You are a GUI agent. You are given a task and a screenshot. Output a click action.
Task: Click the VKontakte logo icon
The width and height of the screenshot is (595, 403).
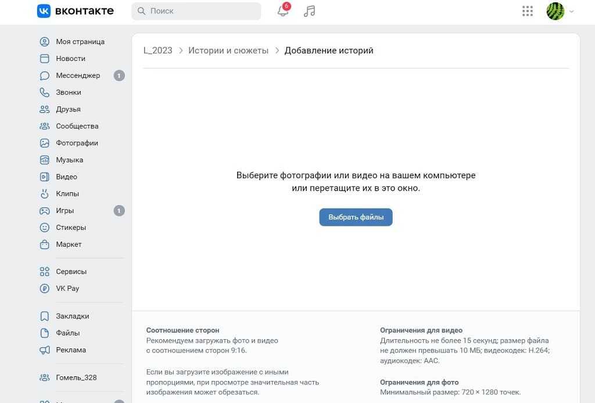pyautogui.click(x=44, y=11)
